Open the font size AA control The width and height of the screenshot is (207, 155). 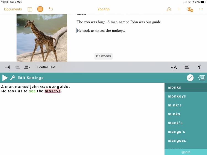pos(174,67)
